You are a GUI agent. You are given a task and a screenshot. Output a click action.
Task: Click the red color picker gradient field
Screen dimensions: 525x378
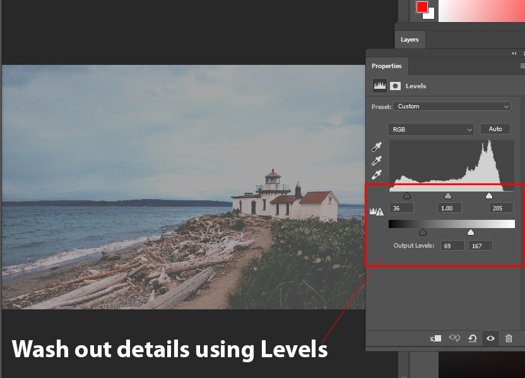coord(481,11)
